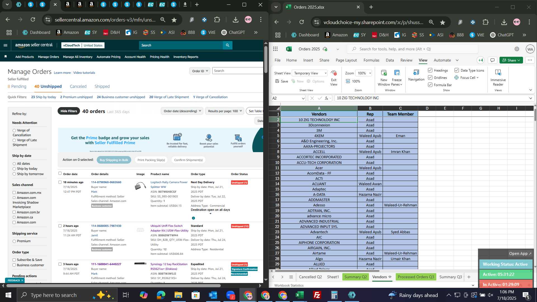Open left browser downloads icon
The width and height of the screenshot is (537, 302).
[235, 20]
